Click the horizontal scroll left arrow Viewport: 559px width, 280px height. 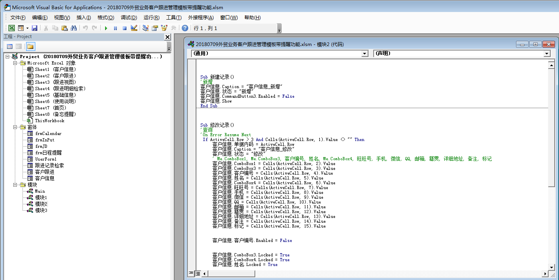click(x=204, y=274)
